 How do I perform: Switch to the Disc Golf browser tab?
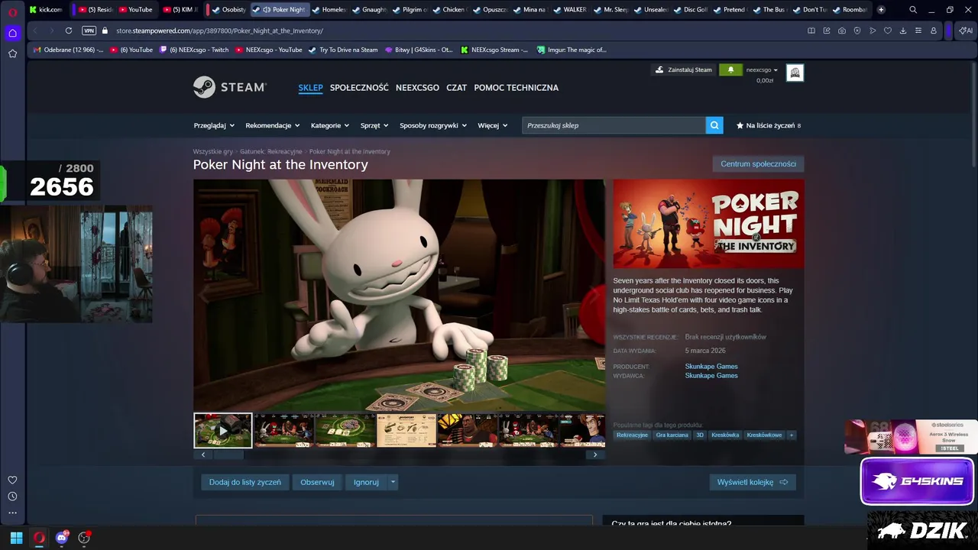tap(691, 9)
